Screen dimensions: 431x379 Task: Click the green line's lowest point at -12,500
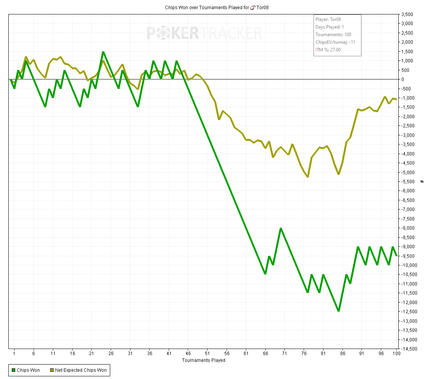338,311
